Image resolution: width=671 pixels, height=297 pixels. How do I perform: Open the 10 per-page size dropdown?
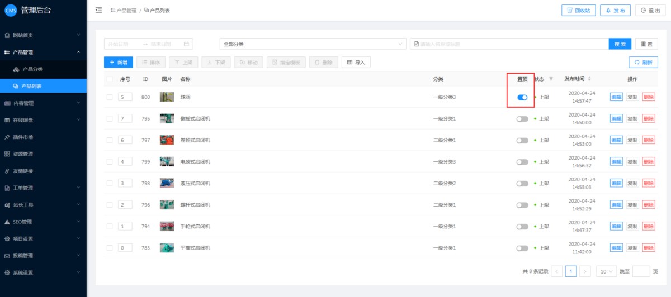click(x=606, y=271)
